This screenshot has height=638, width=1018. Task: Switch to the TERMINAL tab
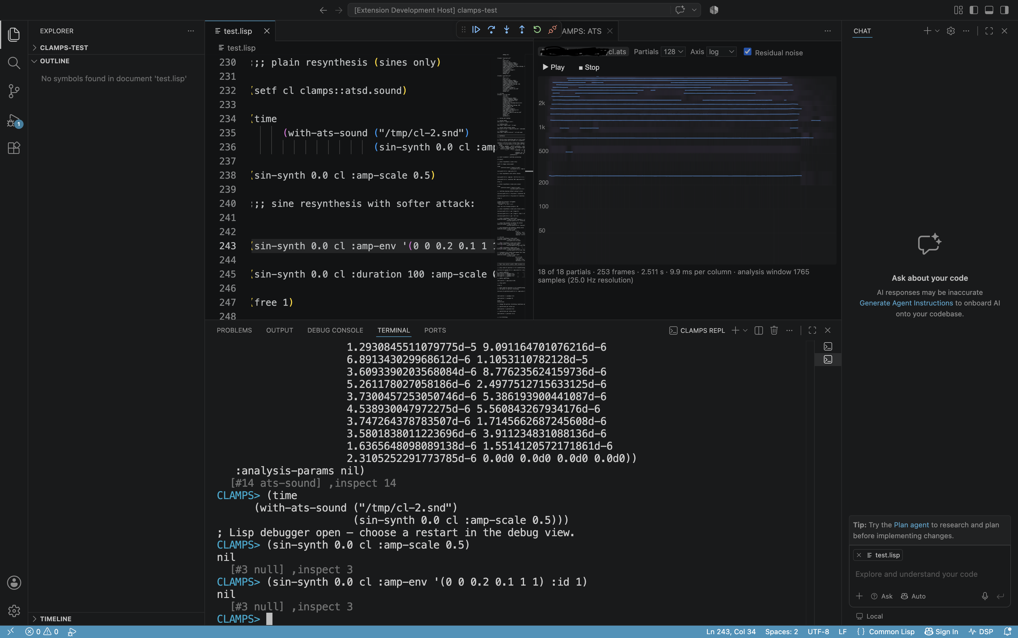394,330
